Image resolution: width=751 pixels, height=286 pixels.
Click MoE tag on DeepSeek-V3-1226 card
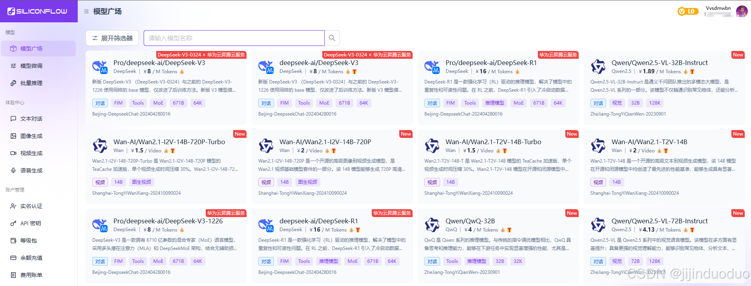(158, 261)
